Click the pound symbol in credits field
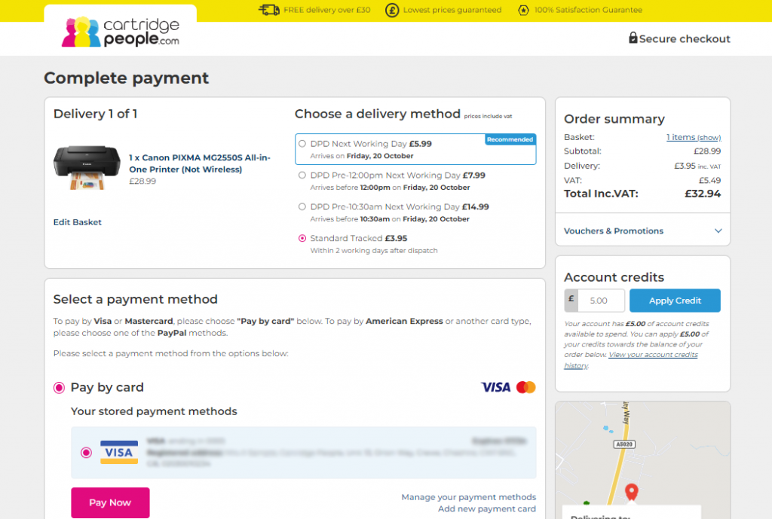Image resolution: width=772 pixels, height=519 pixels. [x=571, y=300]
